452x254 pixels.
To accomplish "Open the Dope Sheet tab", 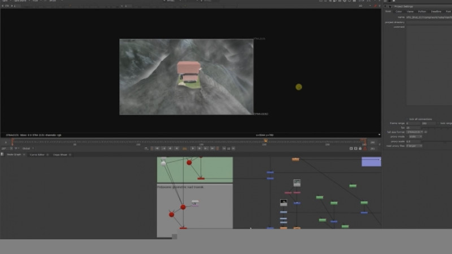I will (60, 155).
